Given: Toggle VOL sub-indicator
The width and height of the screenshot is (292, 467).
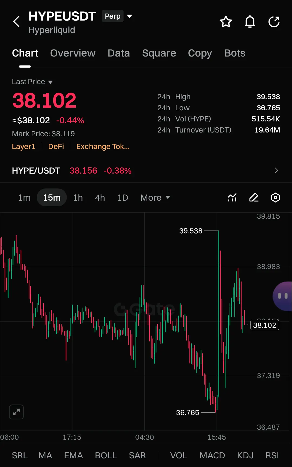Looking at the screenshot, I should [178, 455].
